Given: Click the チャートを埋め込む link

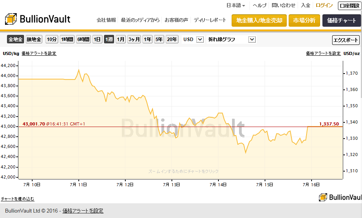Looking at the screenshot, I should coord(17,199).
